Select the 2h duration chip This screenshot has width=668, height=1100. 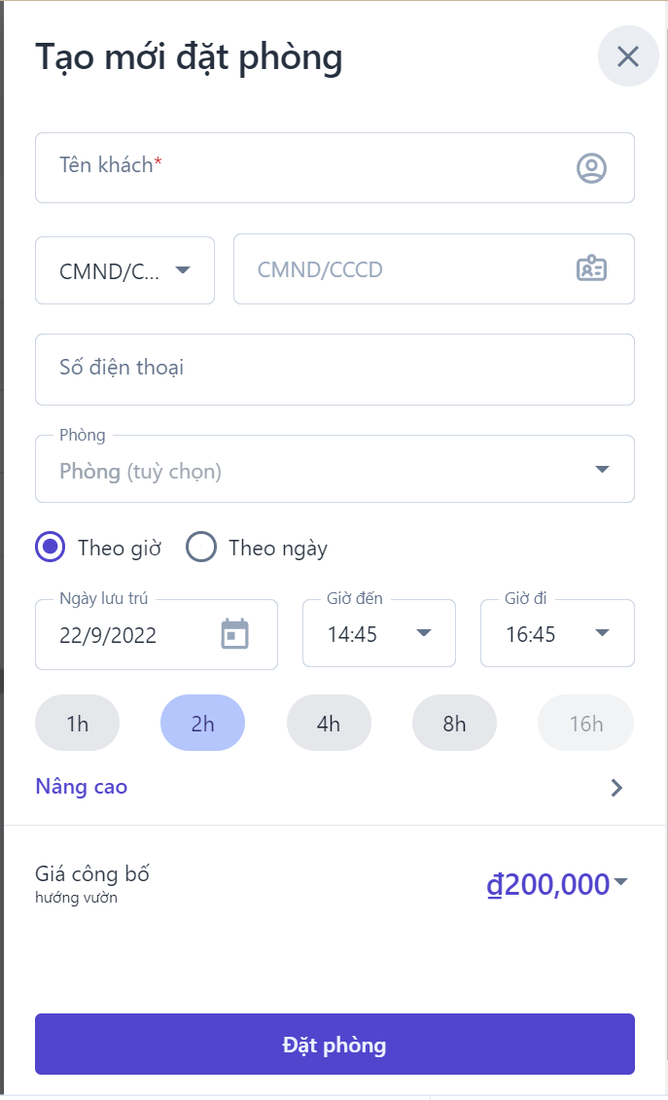coord(202,724)
